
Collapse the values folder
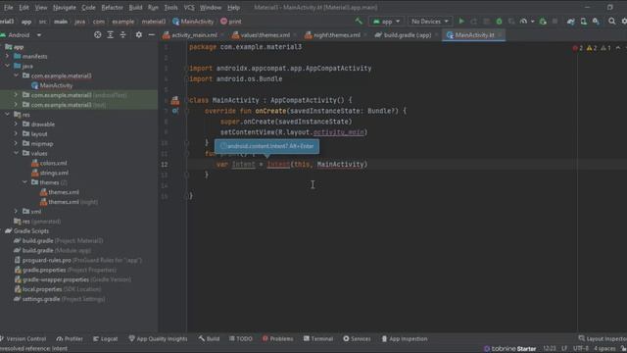(16, 153)
